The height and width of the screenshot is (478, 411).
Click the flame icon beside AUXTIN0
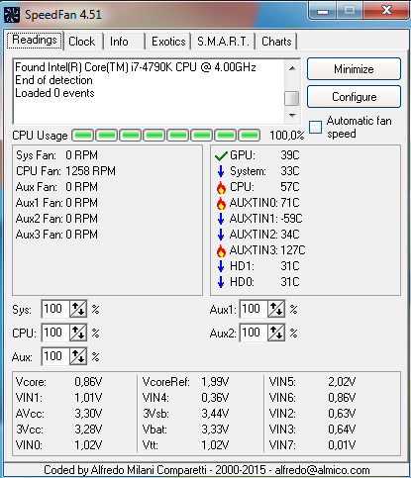tap(221, 203)
